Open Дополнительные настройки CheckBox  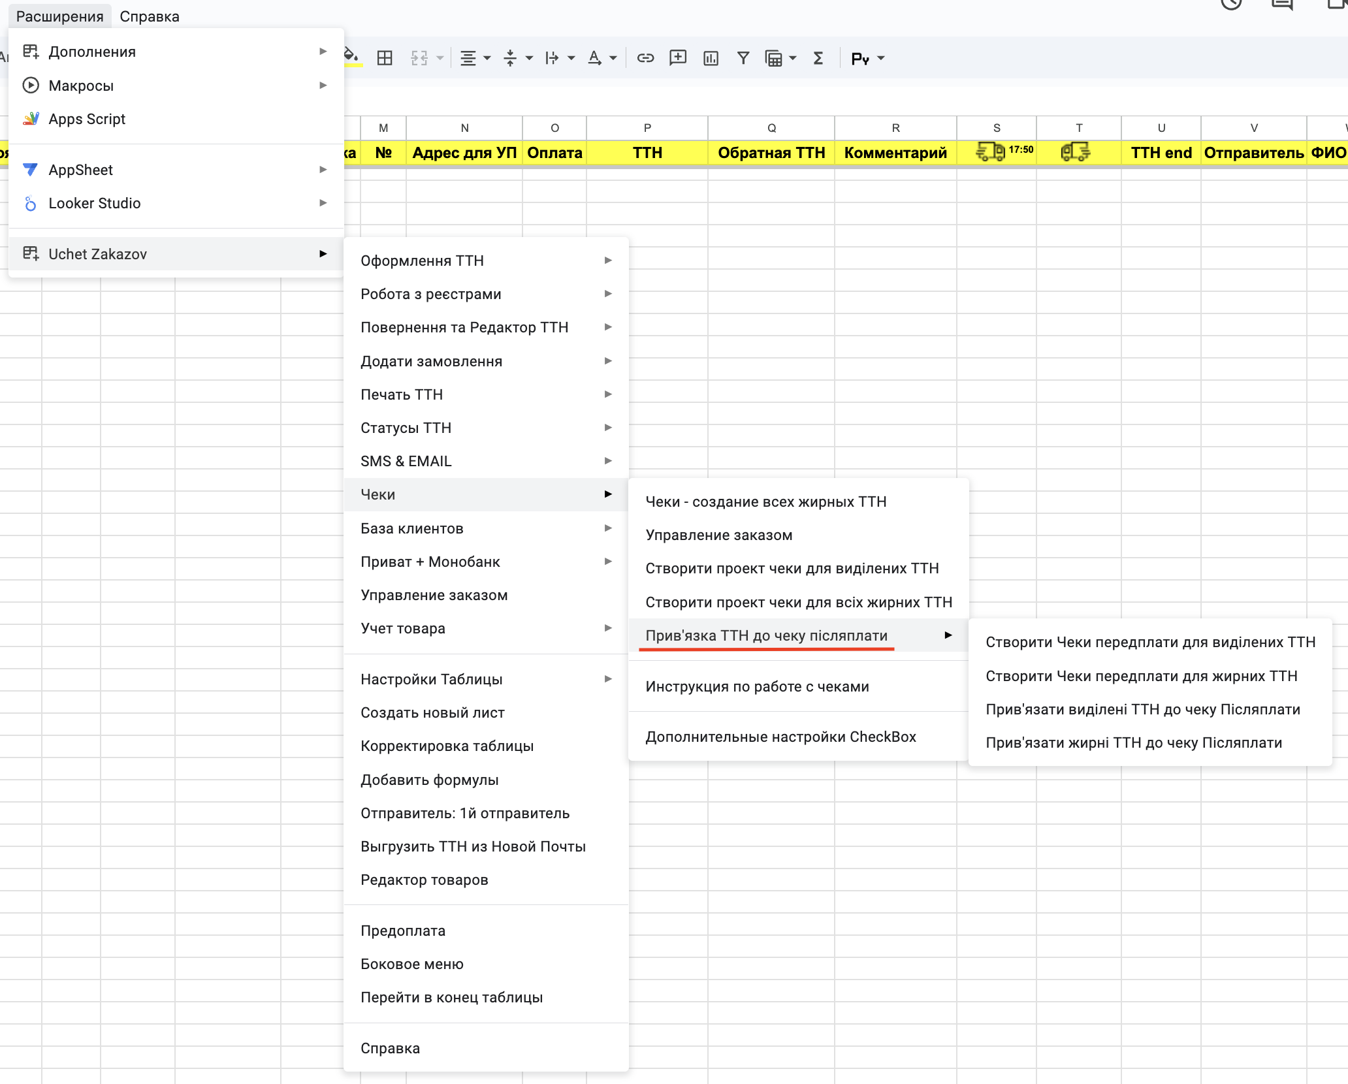pyautogui.click(x=780, y=737)
